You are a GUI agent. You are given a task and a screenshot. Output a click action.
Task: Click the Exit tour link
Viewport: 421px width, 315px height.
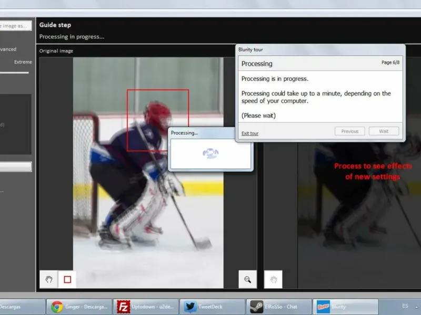[x=249, y=133]
